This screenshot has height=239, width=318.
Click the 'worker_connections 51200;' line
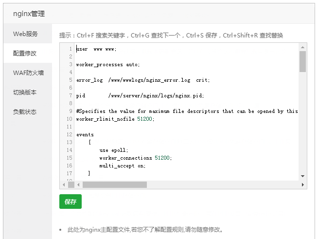click(136, 158)
